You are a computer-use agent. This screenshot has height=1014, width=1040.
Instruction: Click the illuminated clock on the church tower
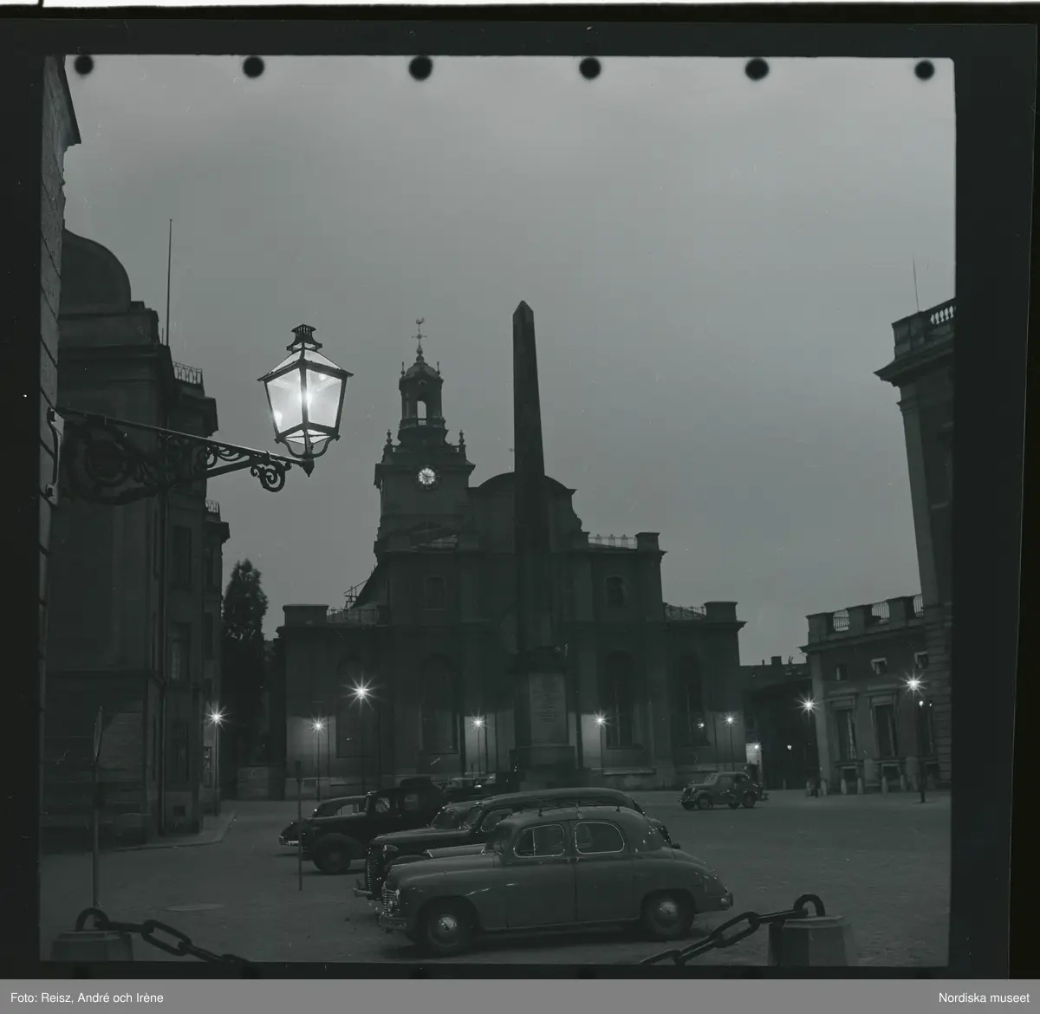[426, 476]
